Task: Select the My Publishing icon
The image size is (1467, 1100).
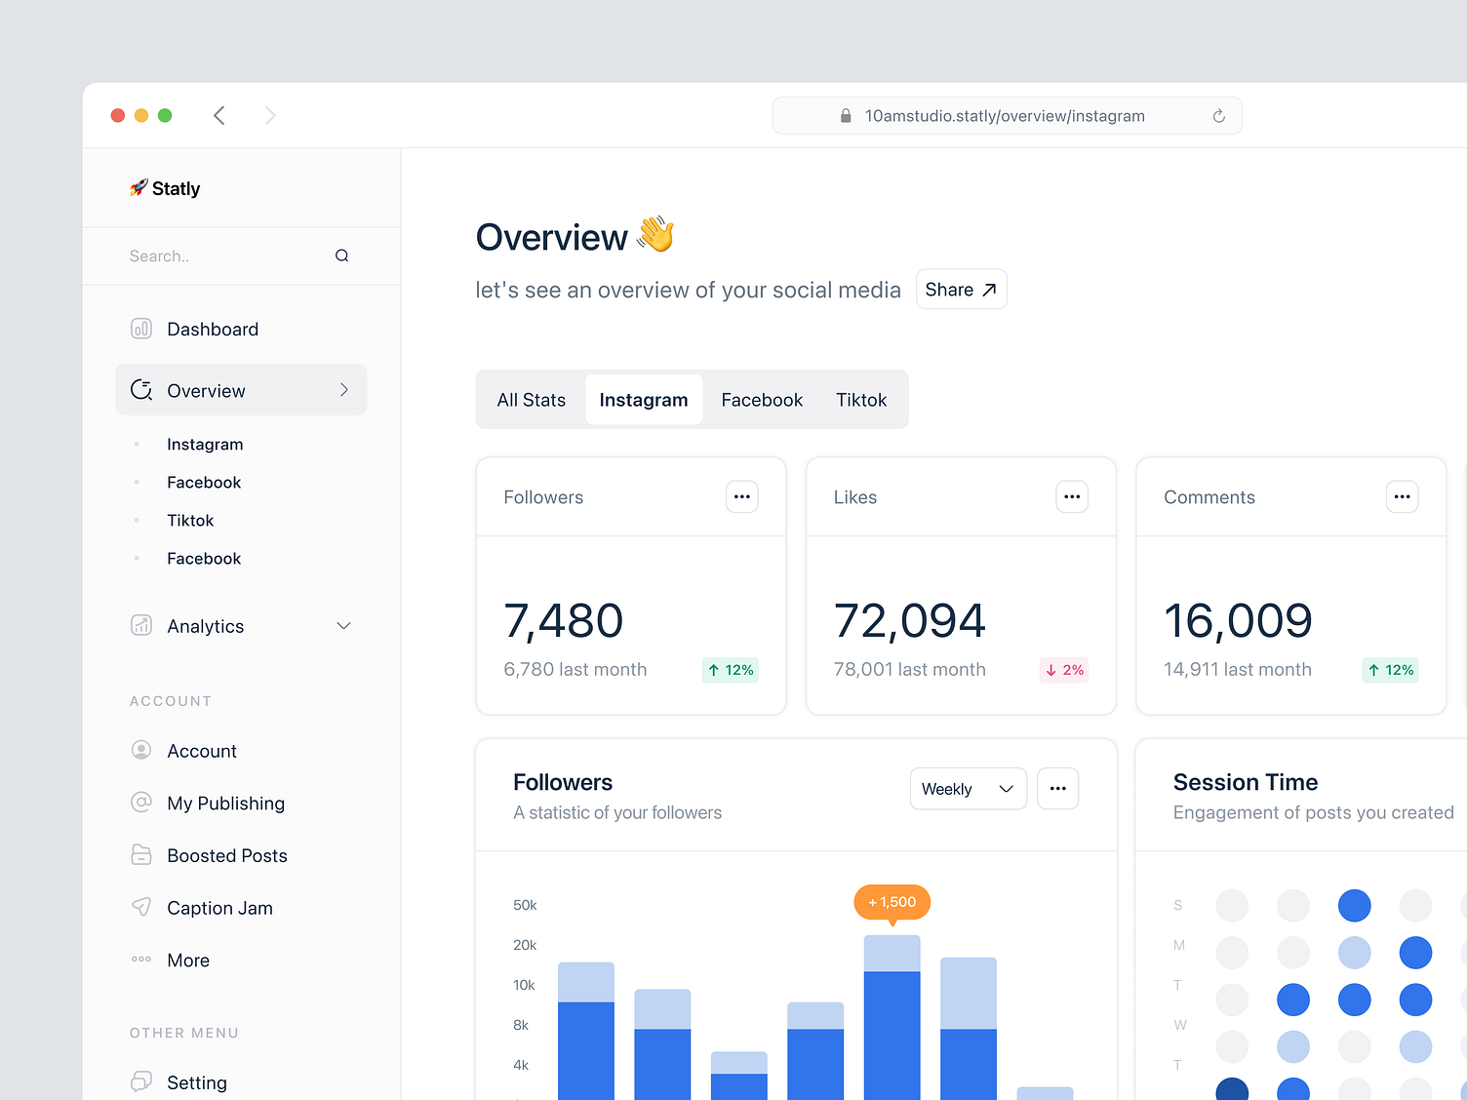Action: click(x=140, y=803)
